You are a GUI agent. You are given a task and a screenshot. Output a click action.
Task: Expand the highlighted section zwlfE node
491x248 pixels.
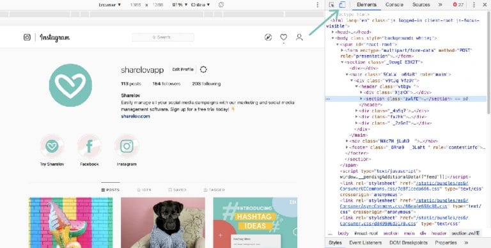361,98
